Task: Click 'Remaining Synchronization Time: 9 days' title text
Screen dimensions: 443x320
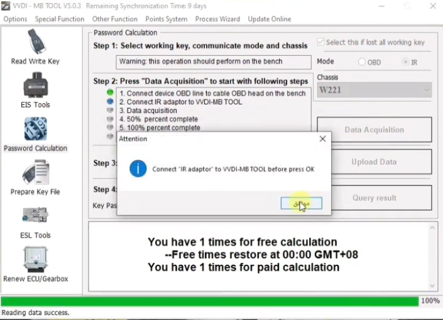Action: point(146,6)
